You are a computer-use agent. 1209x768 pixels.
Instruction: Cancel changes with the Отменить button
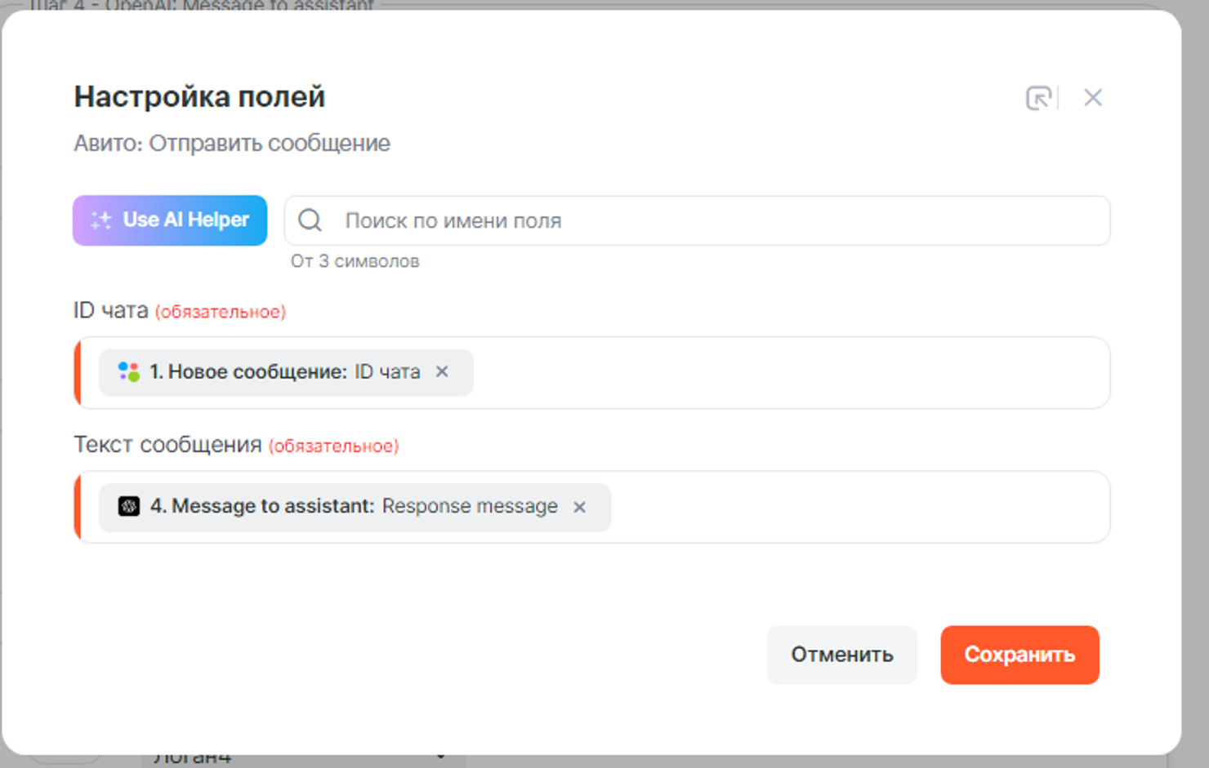point(841,655)
